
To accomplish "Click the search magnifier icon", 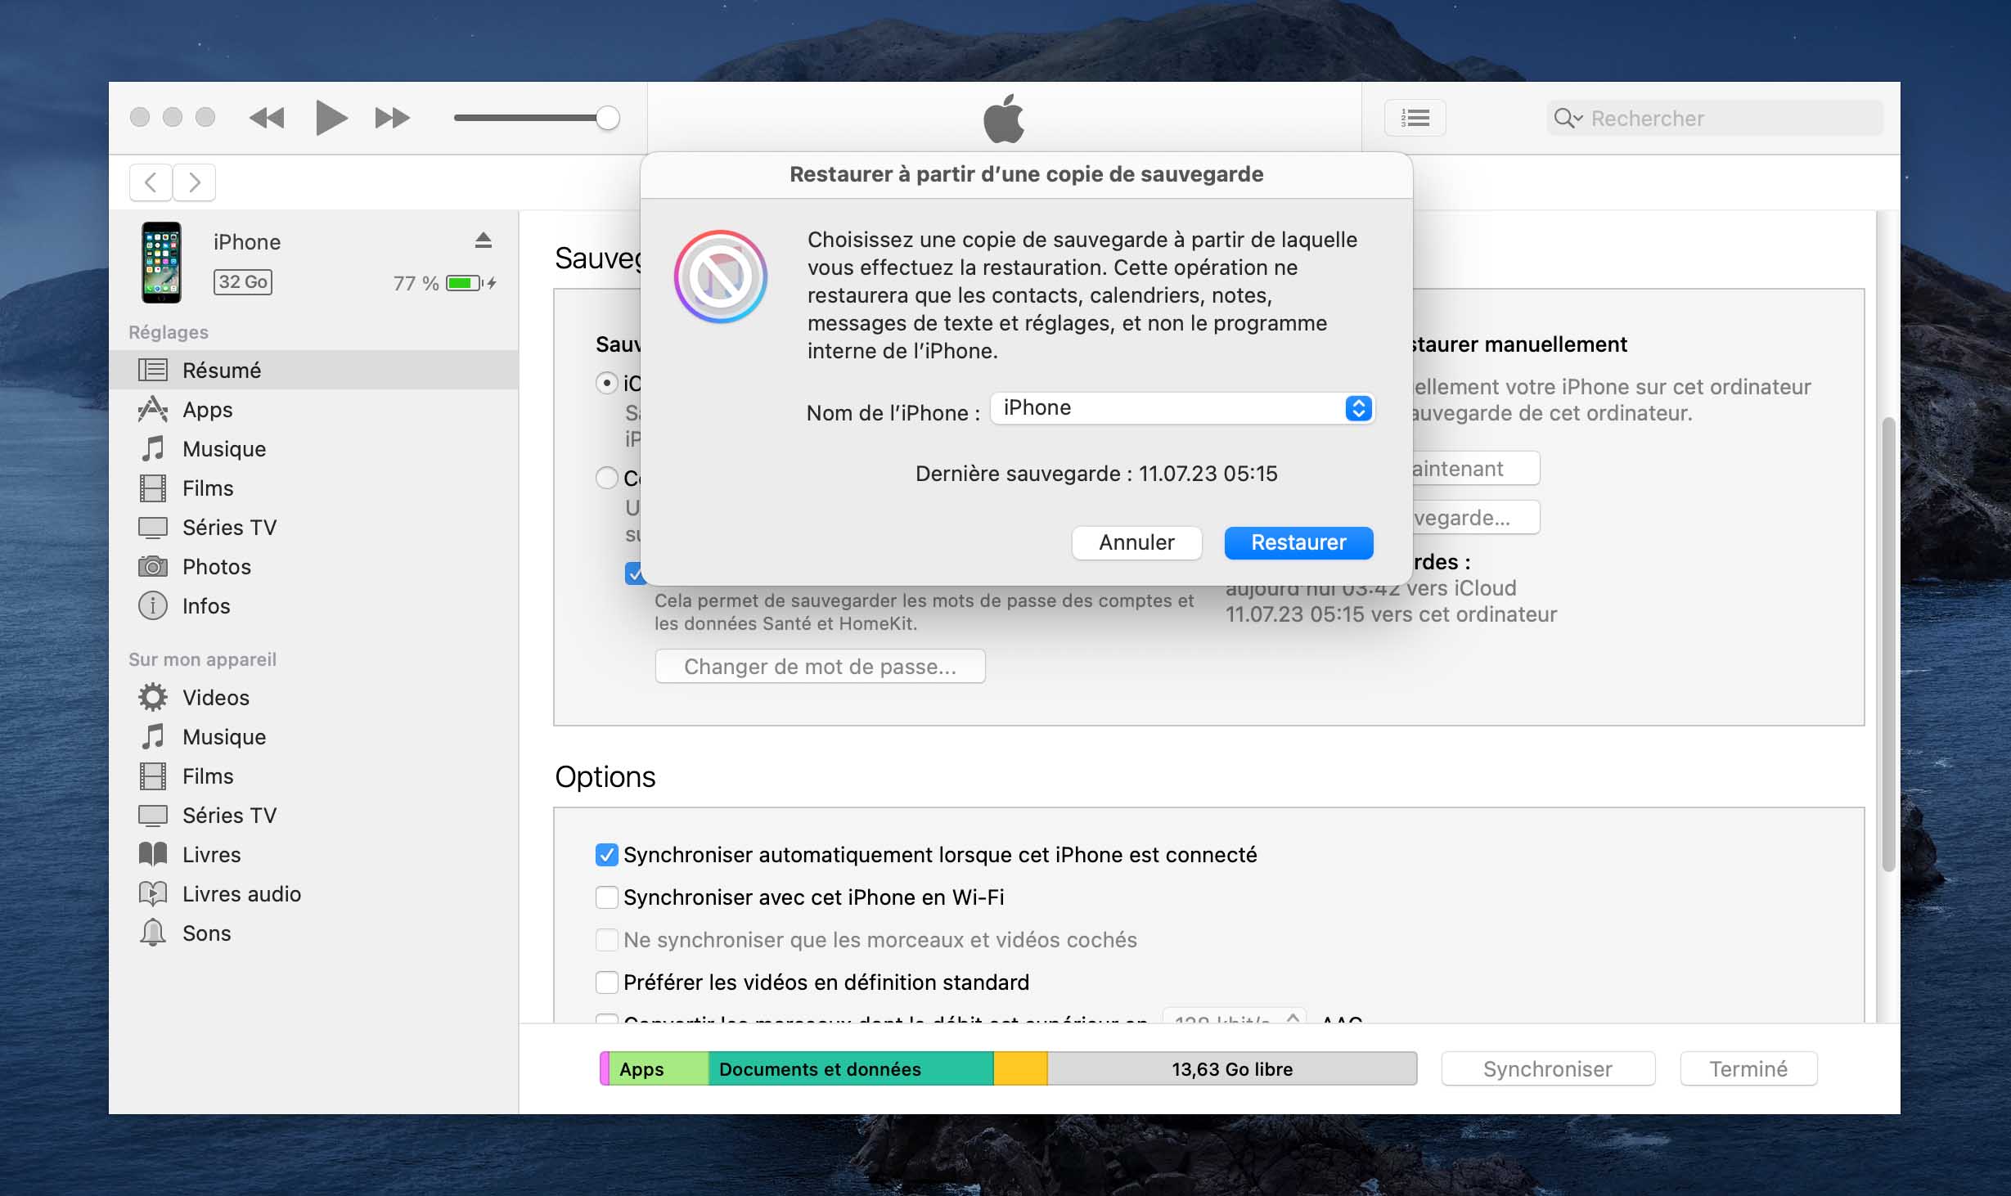I will point(1567,118).
